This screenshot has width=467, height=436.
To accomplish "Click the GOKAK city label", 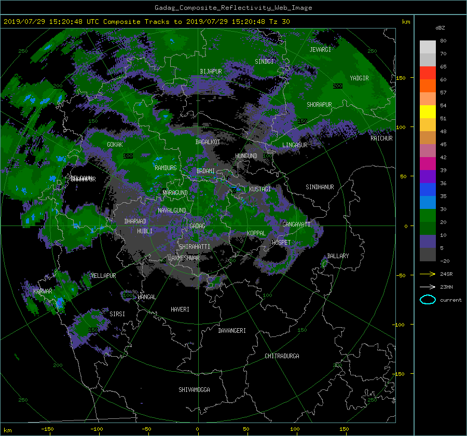I will [115, 145].
